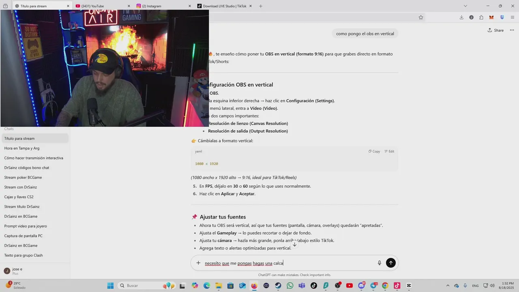The height and width of the screenshot is (292, 519).
Task: Open File Explorer from the taskbar
Action: coord(218,286)
